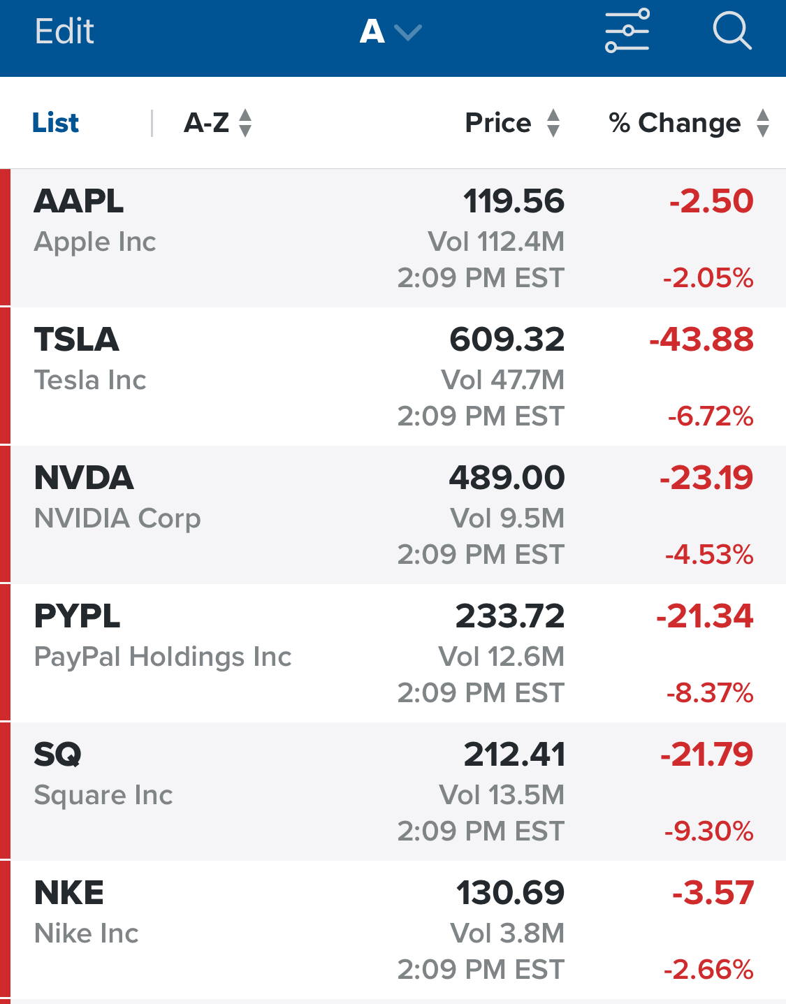Tap NVIDIA percent change -4.53%
The width and height of the screenshot is (786, 1004).
click(709, 555)
